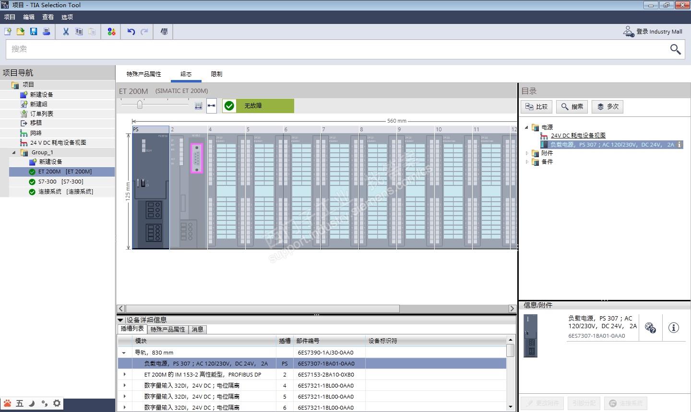Open the 24V DC 耗电设备视图 catalog link
The width and height of the screenshot is (691, 412).
point(578,136)
